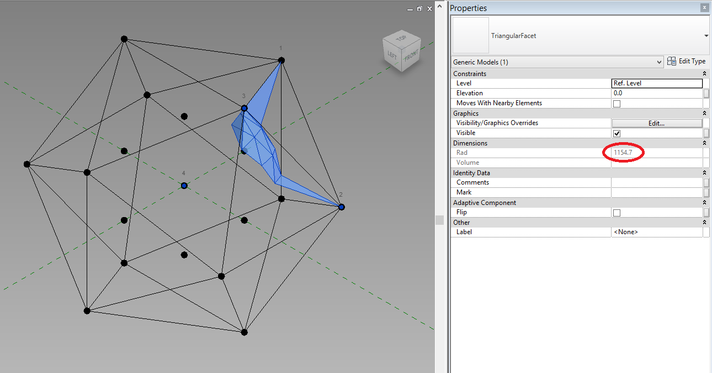Uncheck the Visible checkbox
Image resolution: width=712 pixels, height=373 pixels.
click(x=617, y=133)
